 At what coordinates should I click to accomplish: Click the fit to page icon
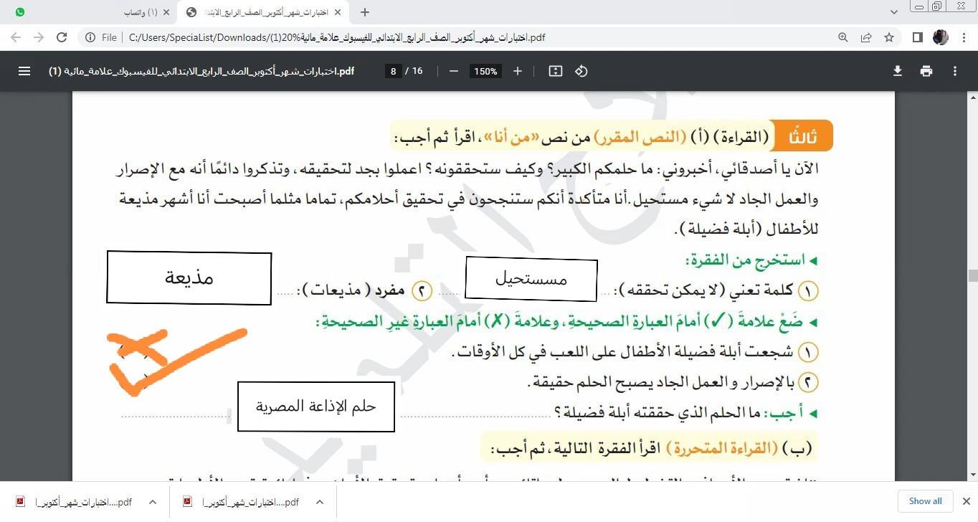[x=555, y=71]
